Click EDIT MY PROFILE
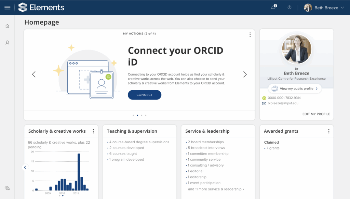Image resolution: width=350 pixels, height=199 pixels. point(316,114)
